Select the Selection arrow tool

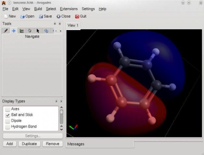click(x=38, y=31)
